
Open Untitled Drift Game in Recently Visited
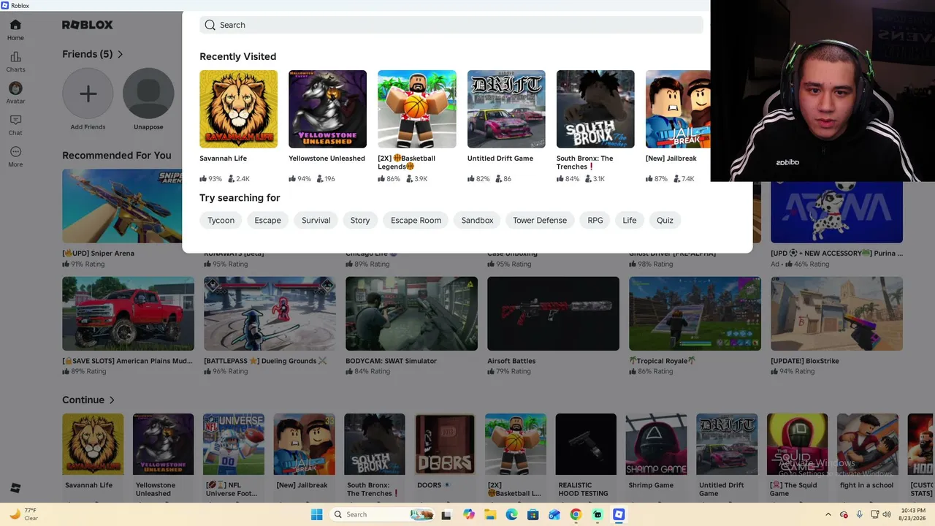[x=506, y=109]
